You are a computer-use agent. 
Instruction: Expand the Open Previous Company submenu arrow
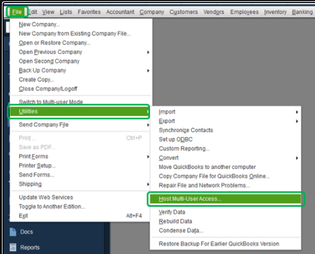coord(148,52)
